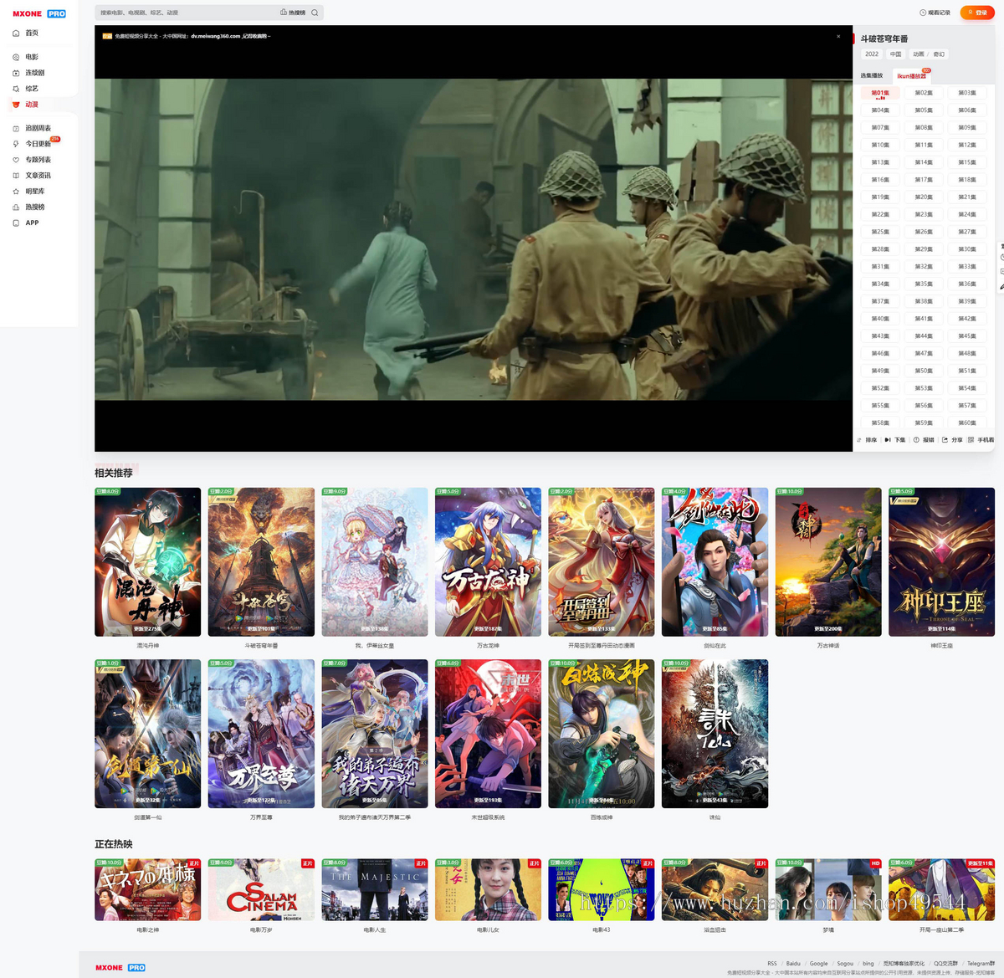The width and height of the screenshot is (1004, 978).
Task: Select episode 第01集
Action: (x=880, y=93)
